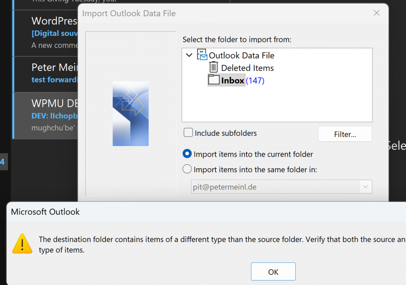406x285 pixels.
Task: Select the Deleted Items folder
Action: click(247, 68)
